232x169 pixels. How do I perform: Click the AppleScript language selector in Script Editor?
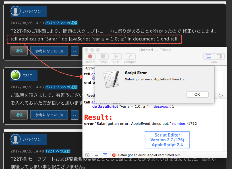pyautogui.click(x=90, y=68)
